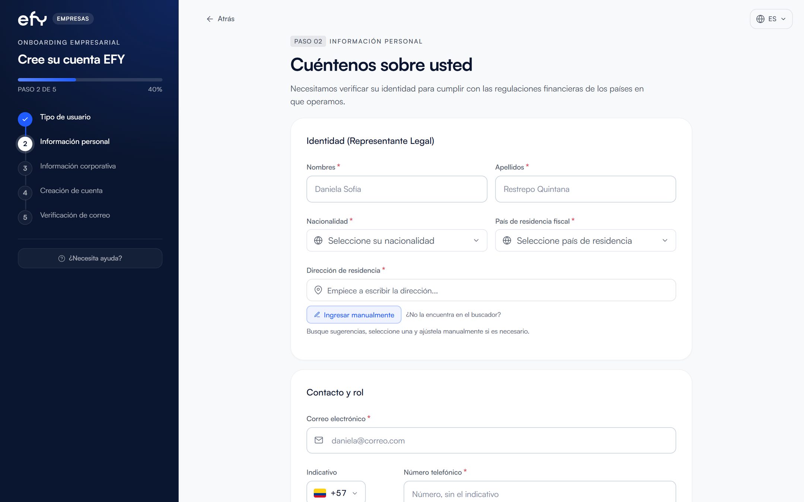
Task: Click the onboarding progress bar
Action: (90, 80)
